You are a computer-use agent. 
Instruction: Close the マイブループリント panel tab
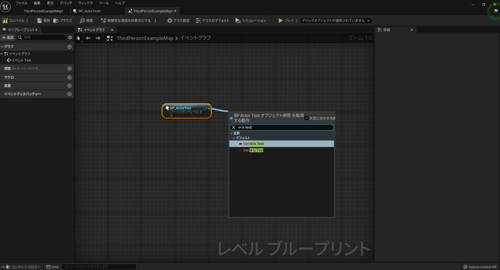click(x=36, y=30)
